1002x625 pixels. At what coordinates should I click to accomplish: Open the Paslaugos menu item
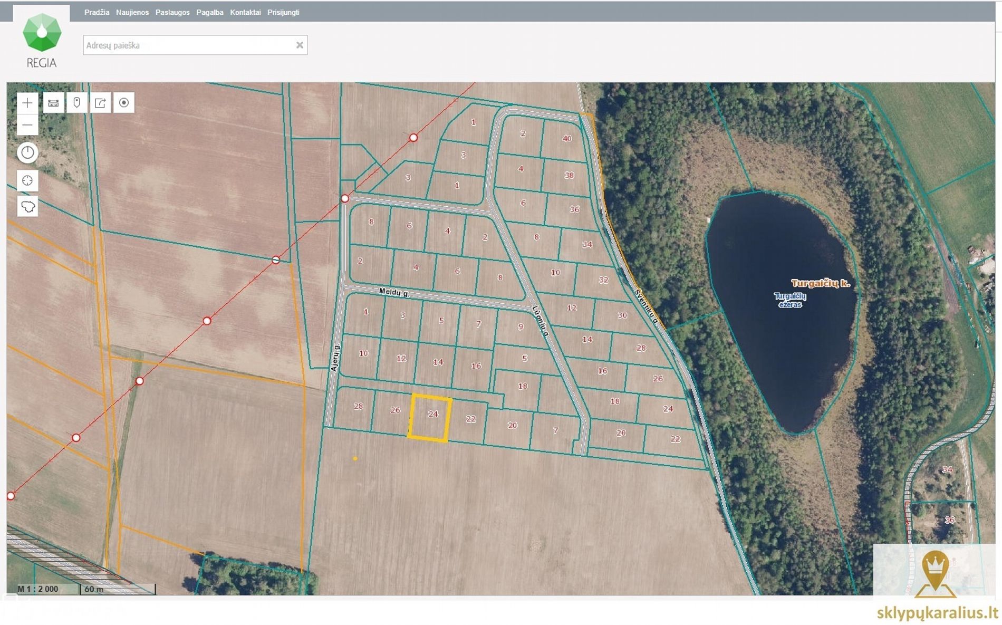[x=172, y=12]
